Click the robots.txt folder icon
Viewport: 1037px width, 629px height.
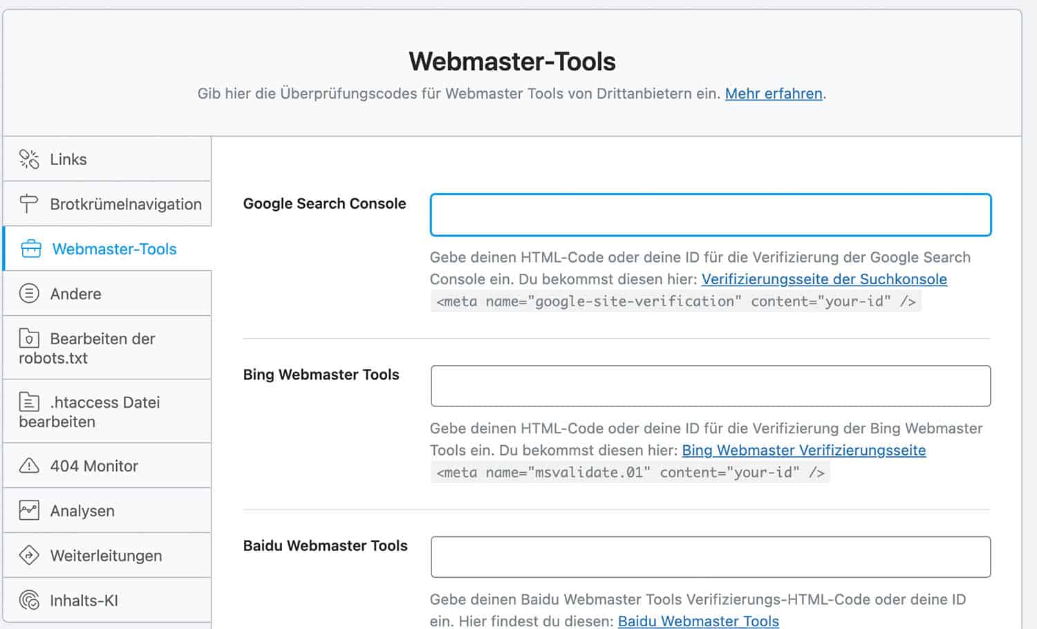[x=29, y=338]
